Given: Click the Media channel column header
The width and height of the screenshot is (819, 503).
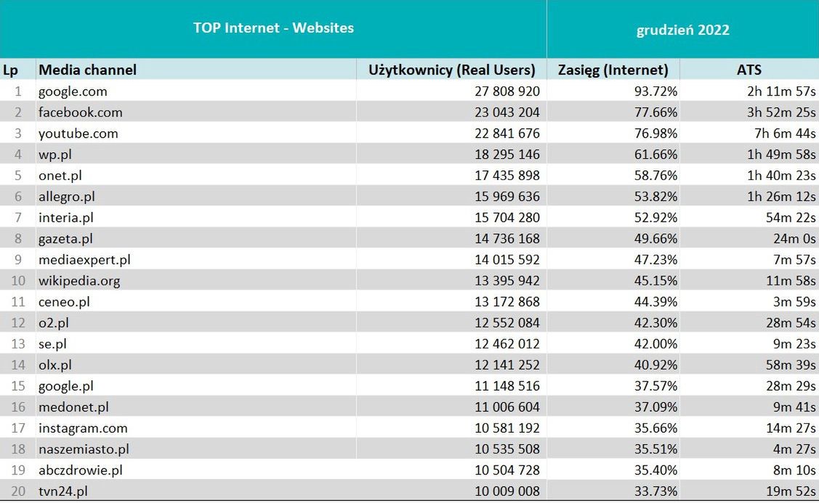Looking at the screenshot, I should coord(87,70).
